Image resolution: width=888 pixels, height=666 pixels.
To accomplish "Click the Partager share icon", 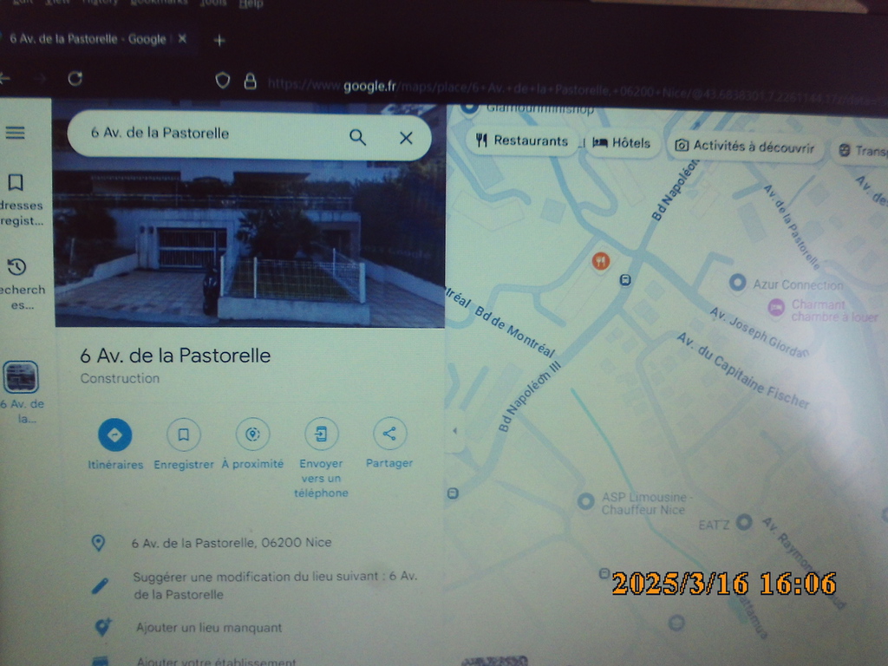I will (389, 434).
